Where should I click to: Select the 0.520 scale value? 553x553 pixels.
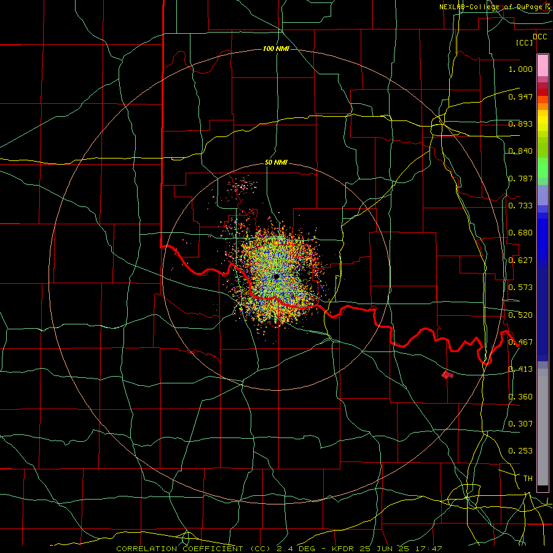tap(520, 315)
